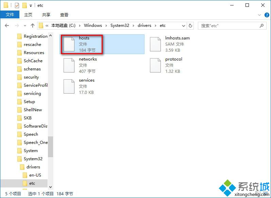Click navigation pane scroll up arrow

(x=50, y=36)
